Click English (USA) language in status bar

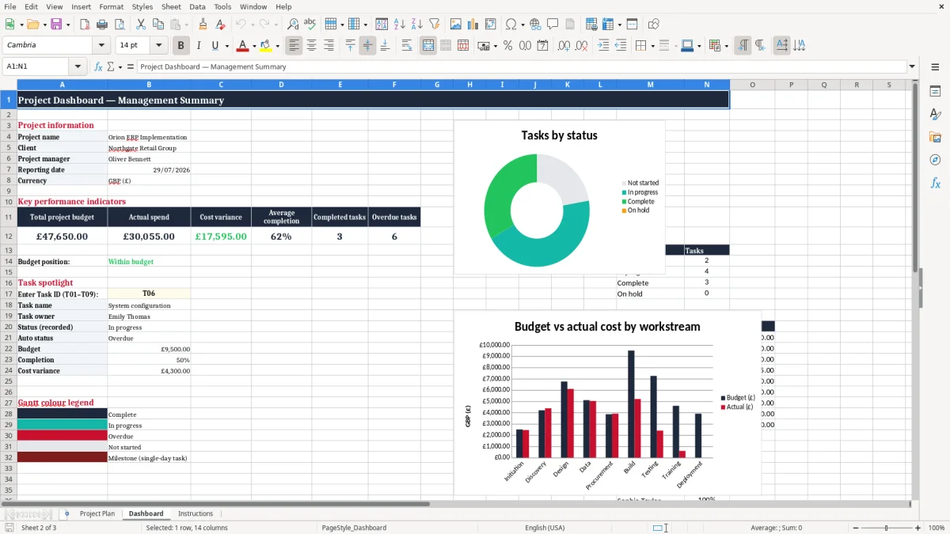[x=545, y=528]
